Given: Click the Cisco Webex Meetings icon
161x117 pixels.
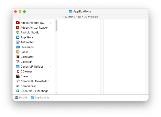Looking at the screenshot, I should click(18, 91).
